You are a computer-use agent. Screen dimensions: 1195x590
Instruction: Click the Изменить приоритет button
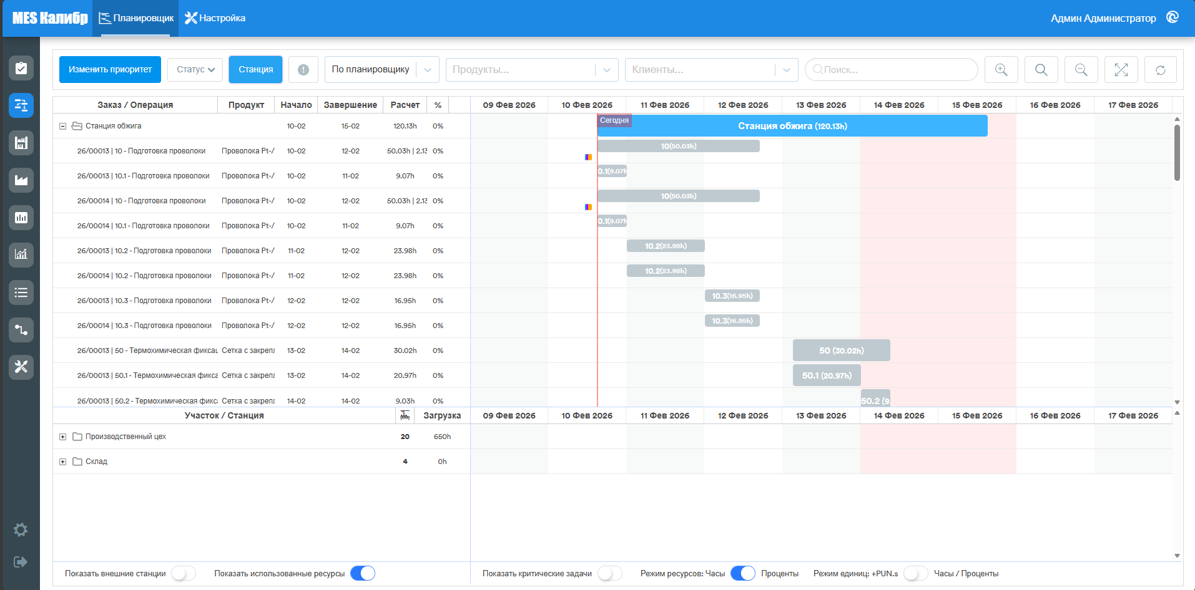(x=110, y=69)
